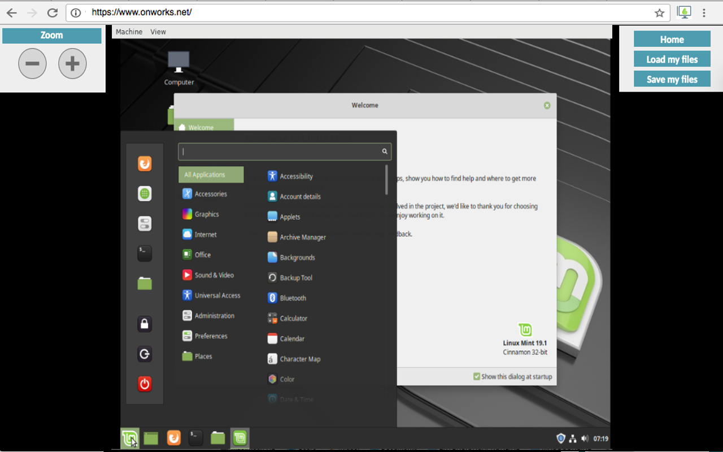Select the Internet category

click(199, 234)
